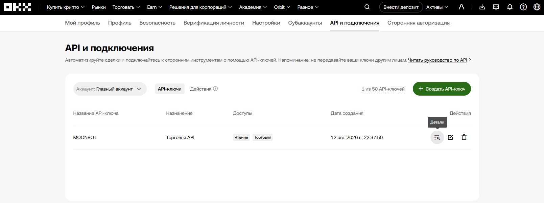Switch to Безопасность tab
The width and height of the screenshot is (544, 203).
pos(158,23)
